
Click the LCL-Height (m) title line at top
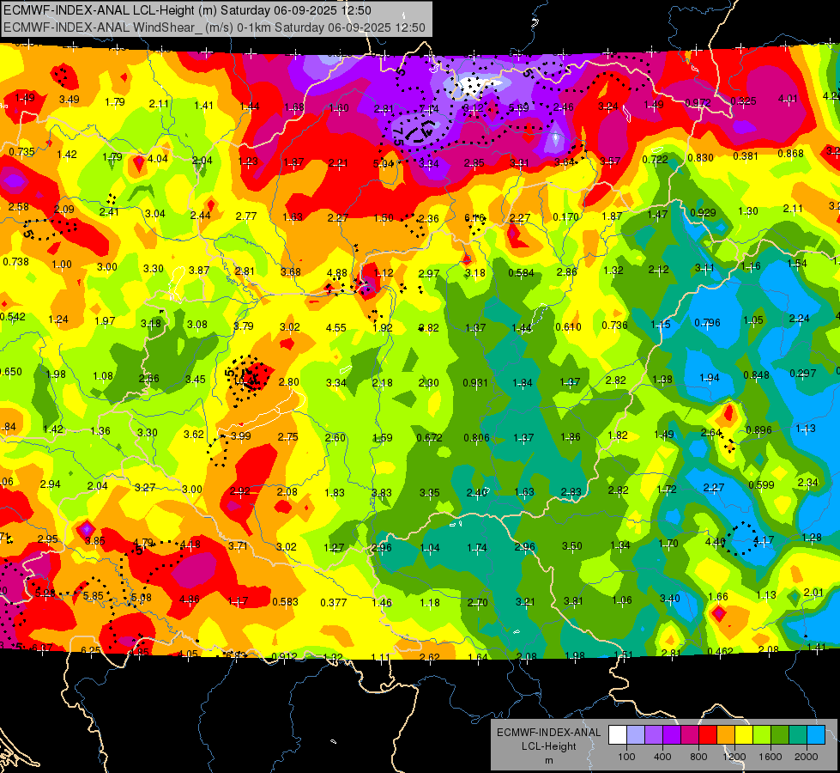coord(188,10)
